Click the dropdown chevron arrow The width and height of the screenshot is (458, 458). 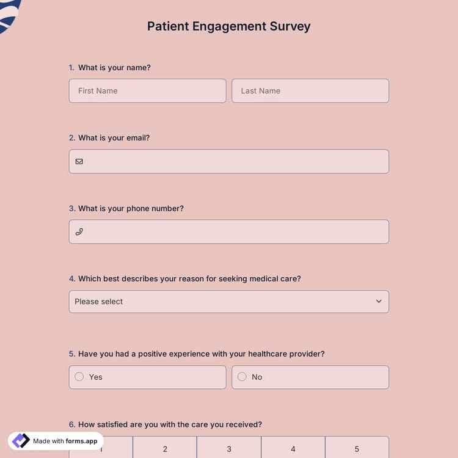pyautogui.click(x=379, y=302)
